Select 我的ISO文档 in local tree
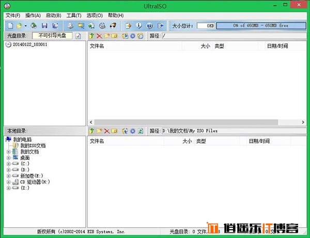Screen dimensions: 310x238 pos(33,146)
